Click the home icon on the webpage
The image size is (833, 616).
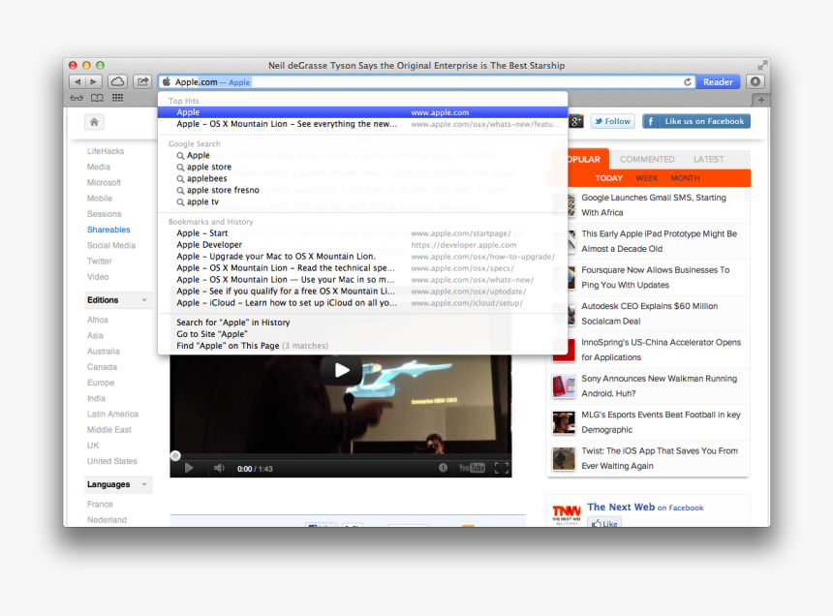point(94,122)
